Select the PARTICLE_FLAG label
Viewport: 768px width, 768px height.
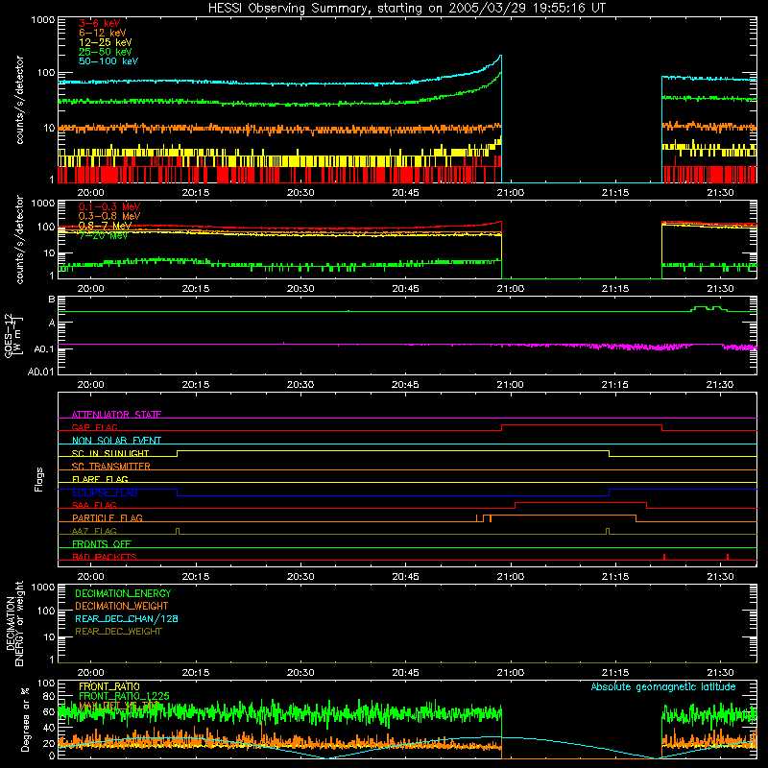point(108,517)
